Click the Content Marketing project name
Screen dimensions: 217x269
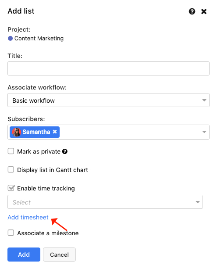point(39,39)
